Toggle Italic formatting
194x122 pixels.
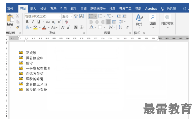(33, 22)
